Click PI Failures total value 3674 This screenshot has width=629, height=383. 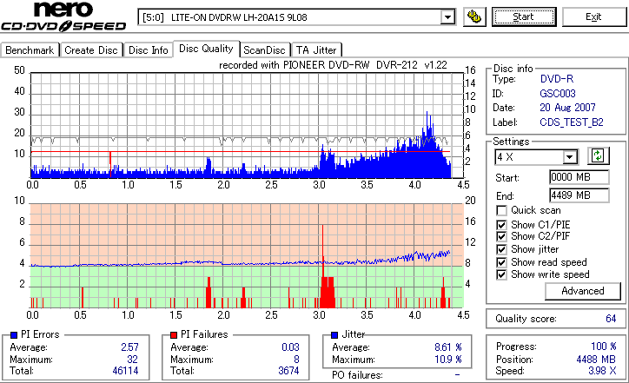pos(288,371)
